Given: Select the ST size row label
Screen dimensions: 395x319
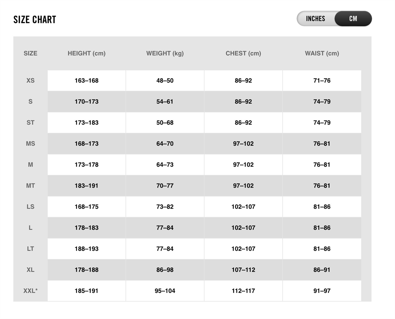Looking at the screenshot, I should pos(31,123).
